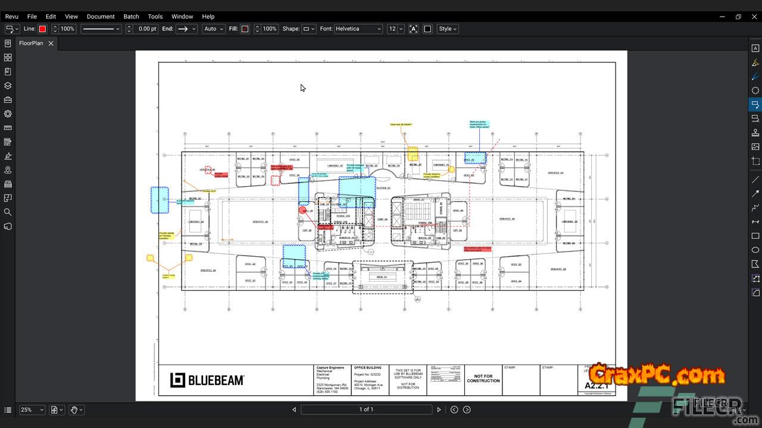Go to the previous page

click(294, 410)
